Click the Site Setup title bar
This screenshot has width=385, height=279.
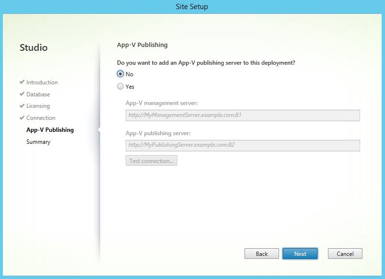tap(192, 7)
